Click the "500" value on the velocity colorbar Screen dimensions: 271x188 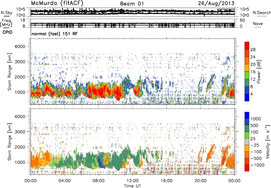[x=254, y=126]
